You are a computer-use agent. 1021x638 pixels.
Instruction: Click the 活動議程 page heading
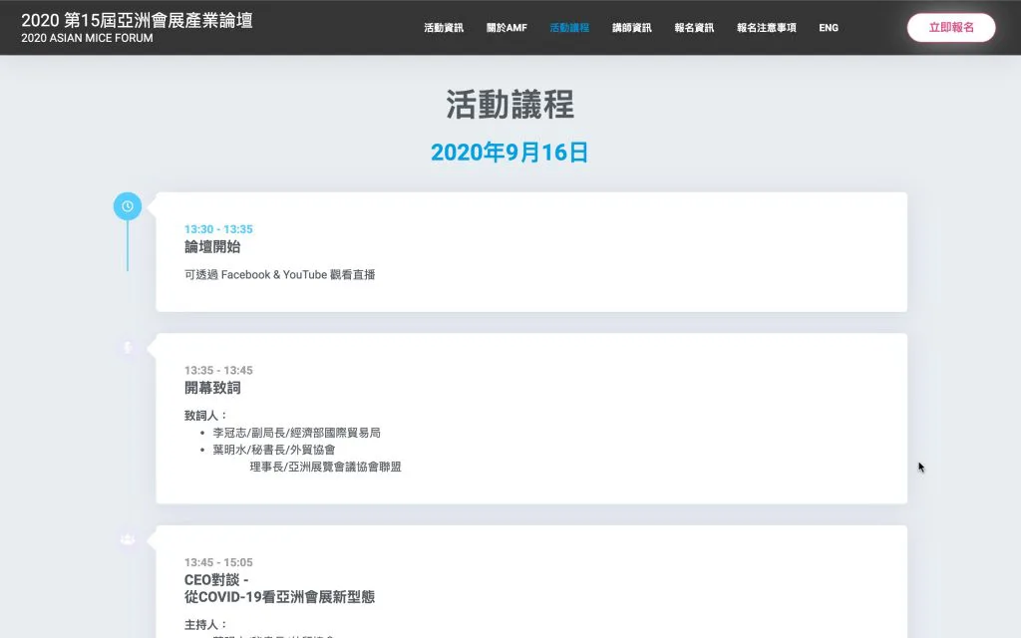pyautogui.click(x=510, y=105)
